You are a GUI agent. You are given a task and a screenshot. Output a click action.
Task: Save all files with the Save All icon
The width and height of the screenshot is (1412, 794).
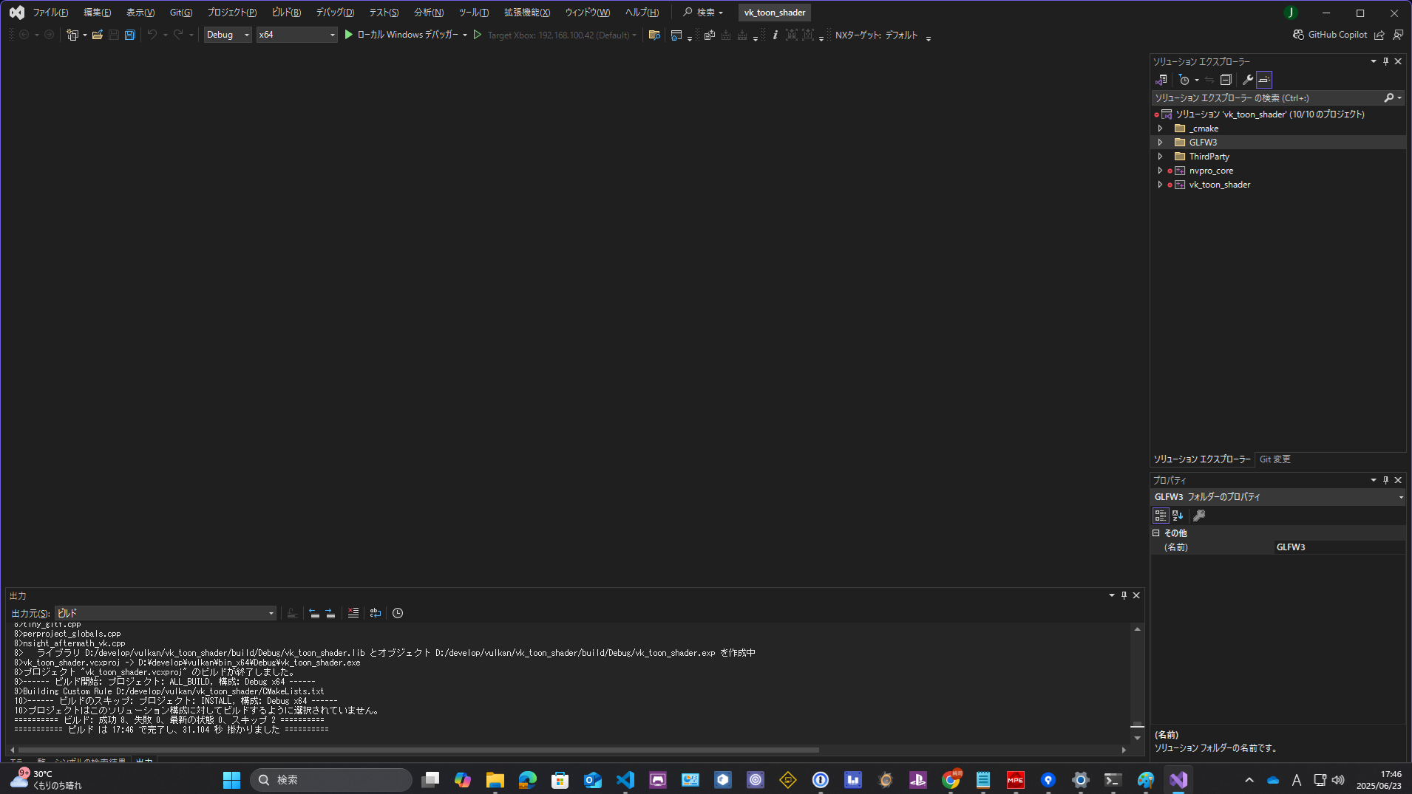point(129,35)
